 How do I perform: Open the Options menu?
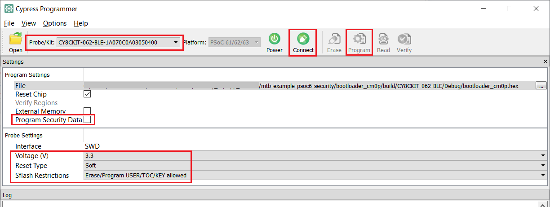[x=55, y=23]
